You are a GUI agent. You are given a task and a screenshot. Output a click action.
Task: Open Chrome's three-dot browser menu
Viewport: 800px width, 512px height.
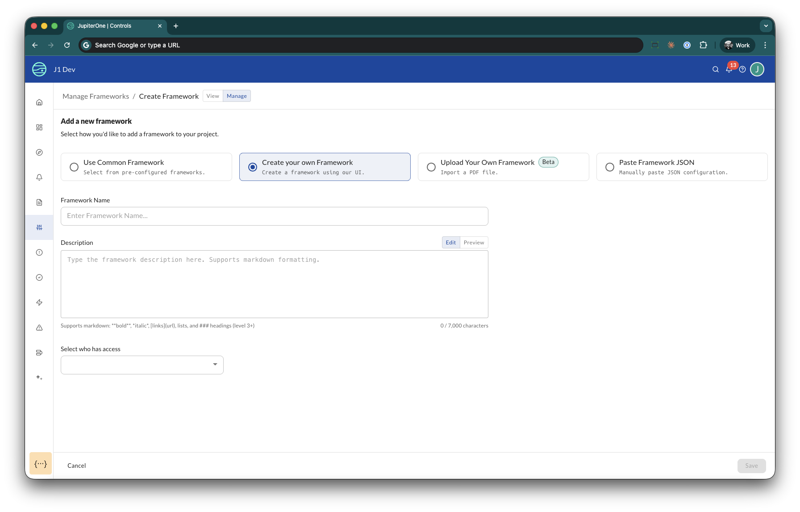click(765, 45)
